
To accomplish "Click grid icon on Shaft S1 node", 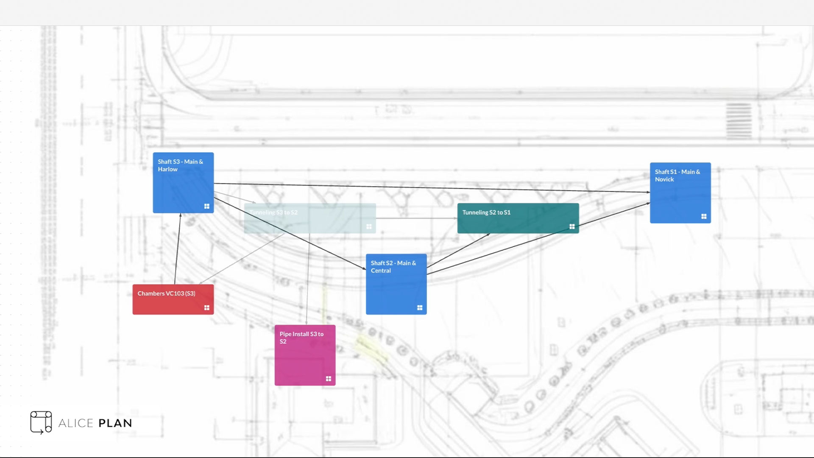I will pyautogui.click(x=704, y=217).
